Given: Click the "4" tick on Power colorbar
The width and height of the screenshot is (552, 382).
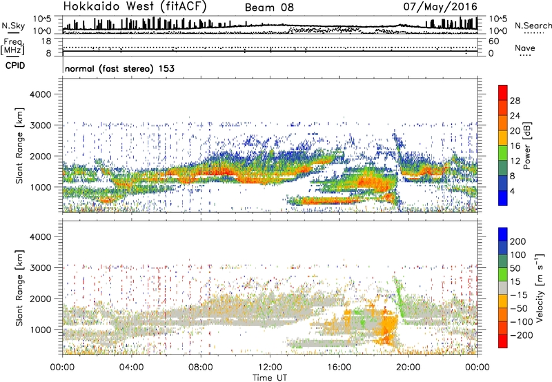Looking at the screenshot, I should [512, 191].
